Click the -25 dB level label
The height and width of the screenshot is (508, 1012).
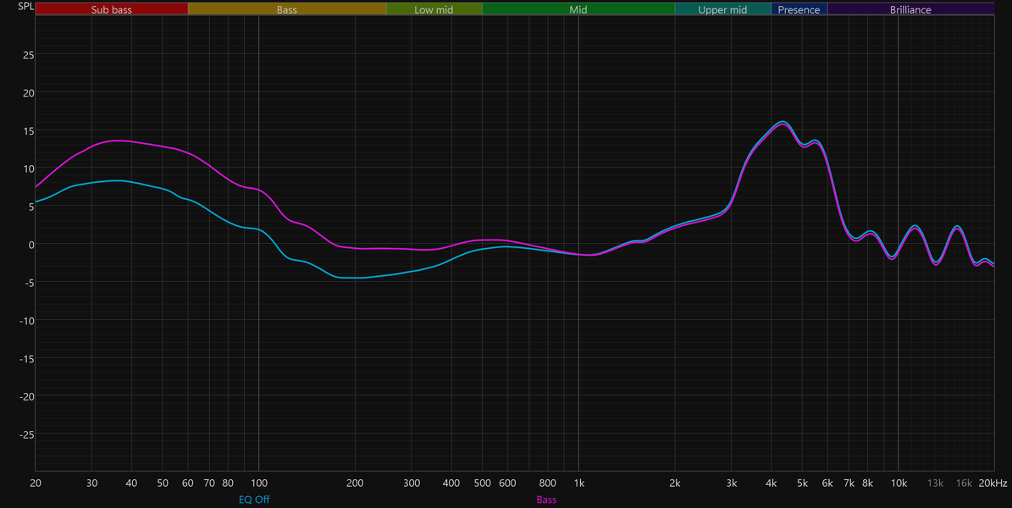coord(26,434)
